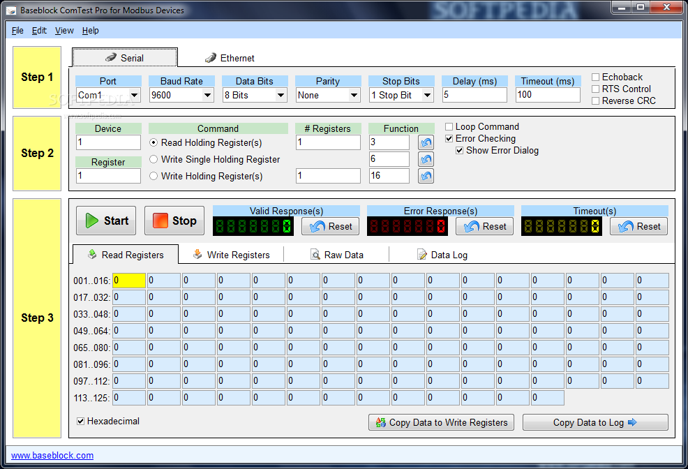Click the Copy Data to Write Registers icon
Viewport: 688px width, 469px height.
tap(380, 422)
